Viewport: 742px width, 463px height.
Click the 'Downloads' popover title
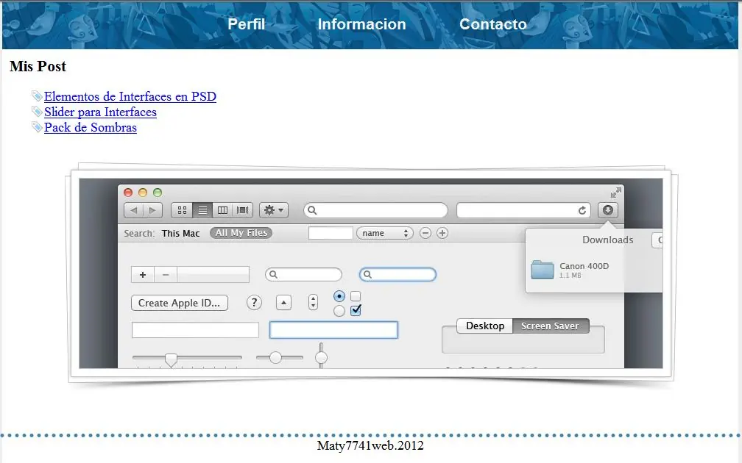[607, 240]
